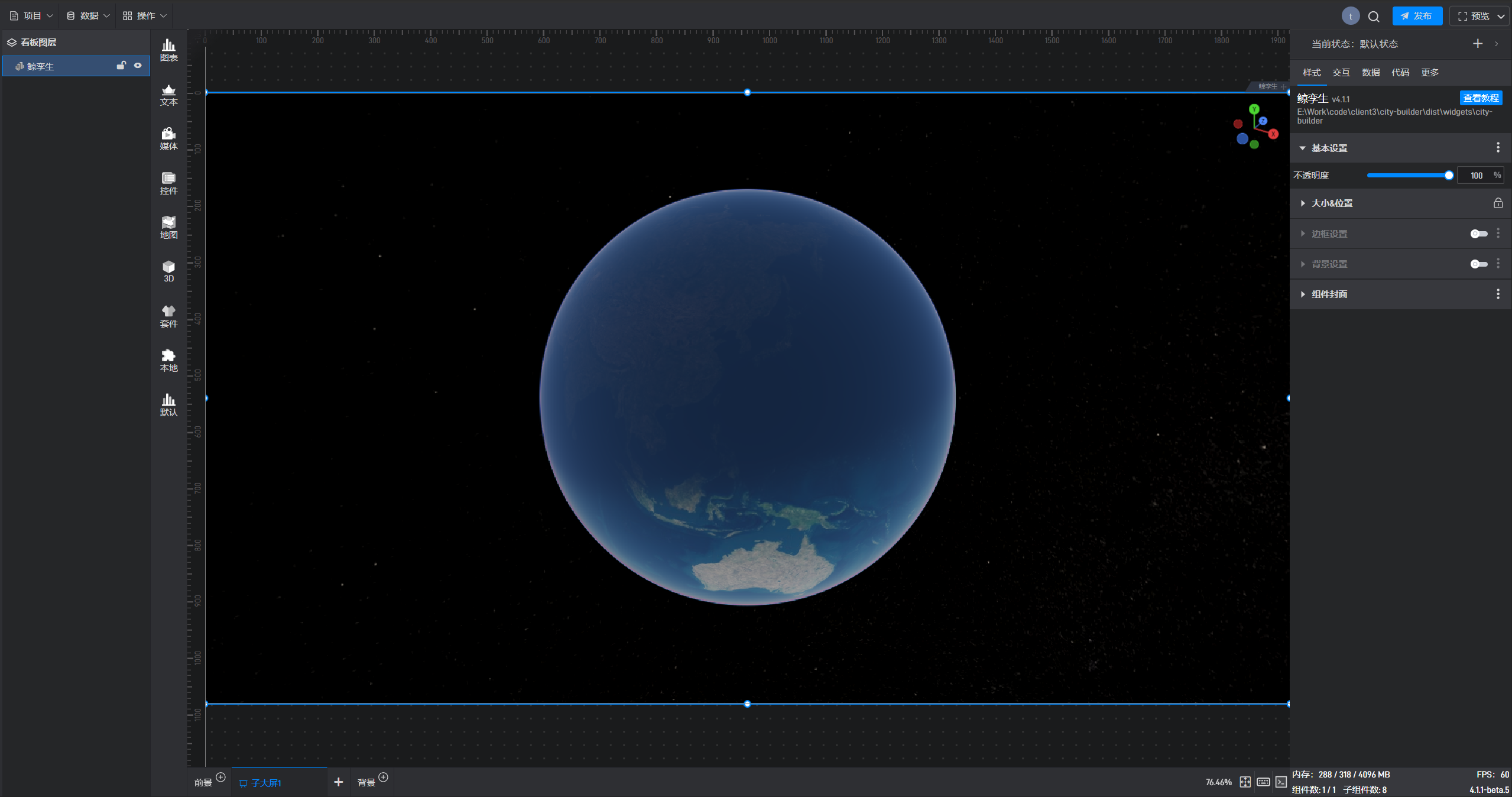Enable the 边框设置 border toggle
Screen dimensions: 1512x797
click(x=1478, y=234)
